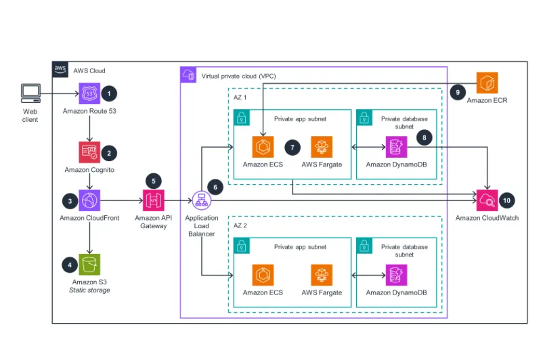Click "Private app subnet" text in AZ 2
543x348 pixels.
click(x=300, y=247)
